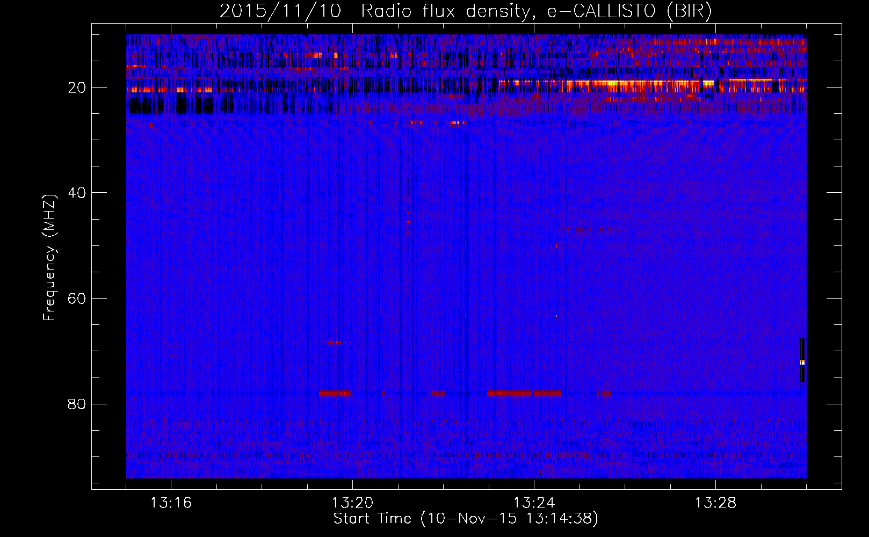Click the white spike at the right edge near 72 MHz
The height and width of the screenshot is (537, 869).
pyautogui.click(x=802, y=362)
